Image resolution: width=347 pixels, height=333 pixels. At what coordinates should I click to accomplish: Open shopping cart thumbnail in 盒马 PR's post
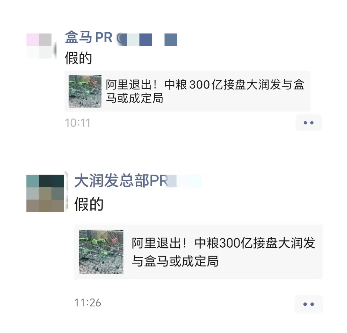pyautogui.click(x=85, y=91)
